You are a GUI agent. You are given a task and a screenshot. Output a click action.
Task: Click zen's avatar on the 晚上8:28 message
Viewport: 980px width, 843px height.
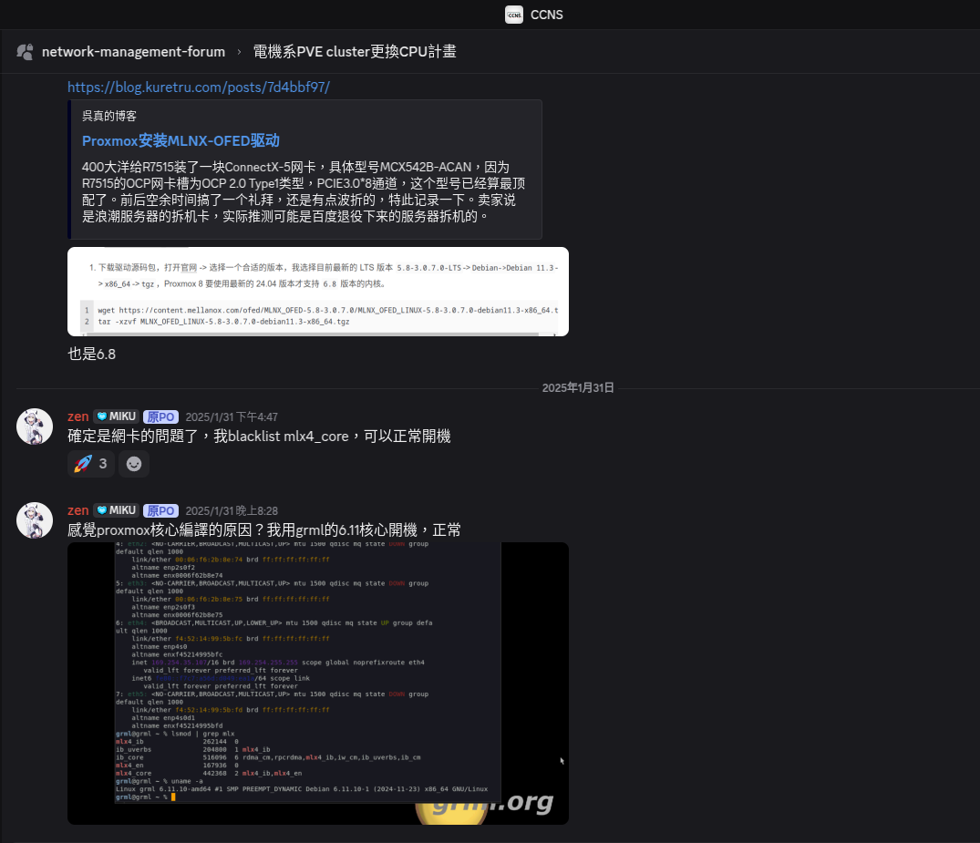tap(35, 520)
